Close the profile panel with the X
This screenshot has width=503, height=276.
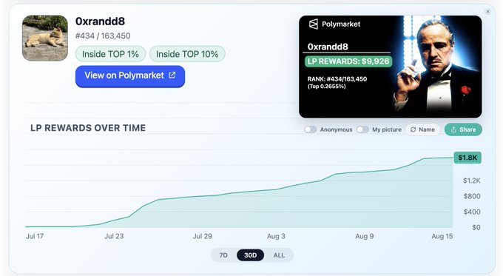click(488, 12)
